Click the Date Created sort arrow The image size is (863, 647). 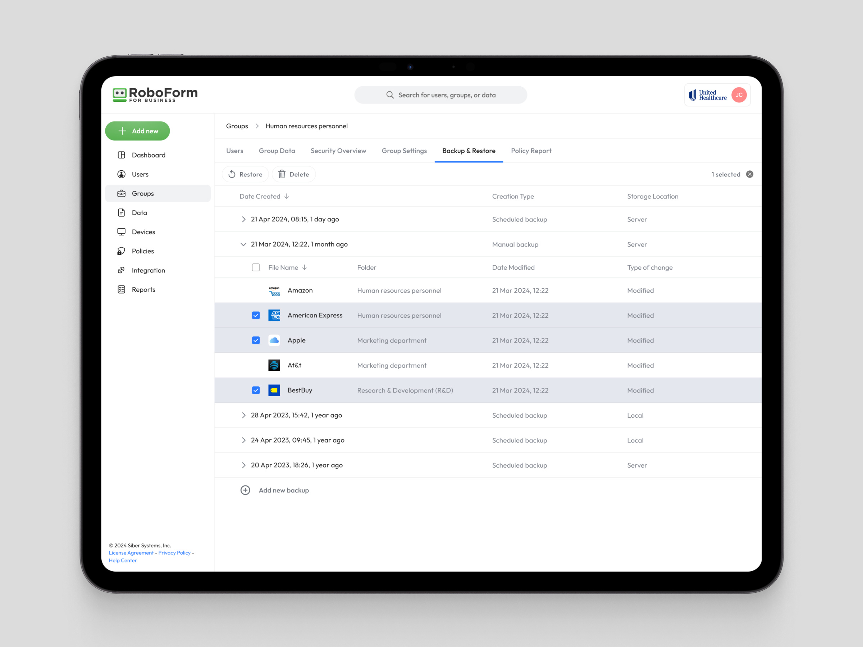(x=287, y=196)
